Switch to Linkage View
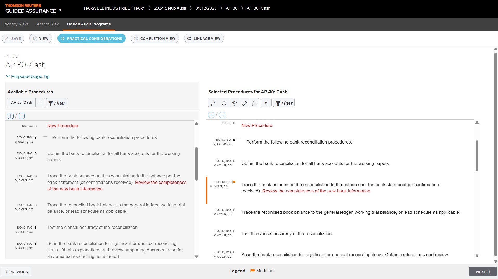 coord(204,38)
